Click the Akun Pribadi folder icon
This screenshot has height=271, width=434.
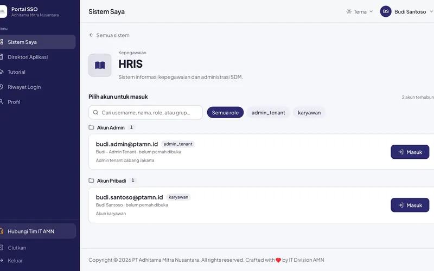(x=91, y=180)
